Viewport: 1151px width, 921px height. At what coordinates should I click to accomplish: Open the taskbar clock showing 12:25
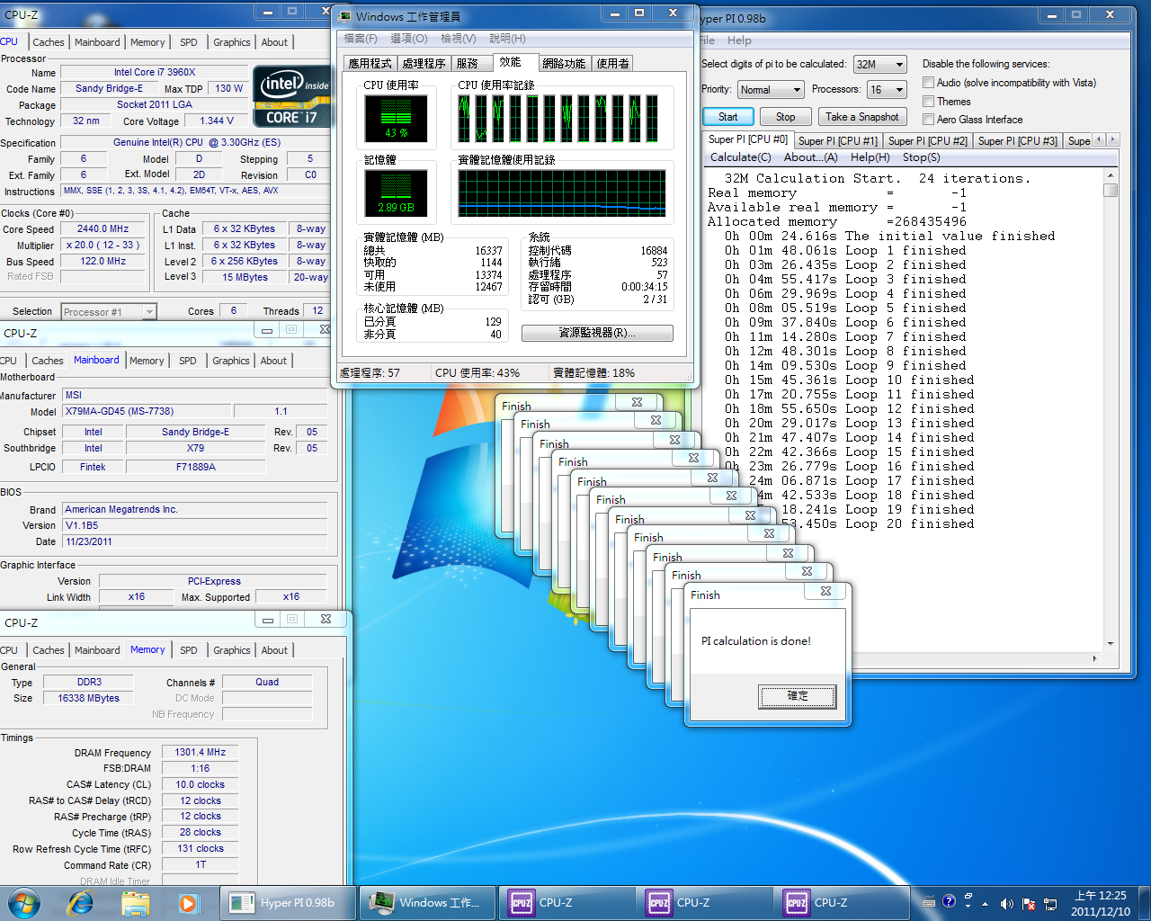pos(1101,903)
